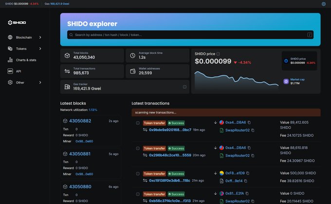Viewport: 331px width, 204px height.
Task: Click the Total transactions arrows icon
Action: coord(67,71)
